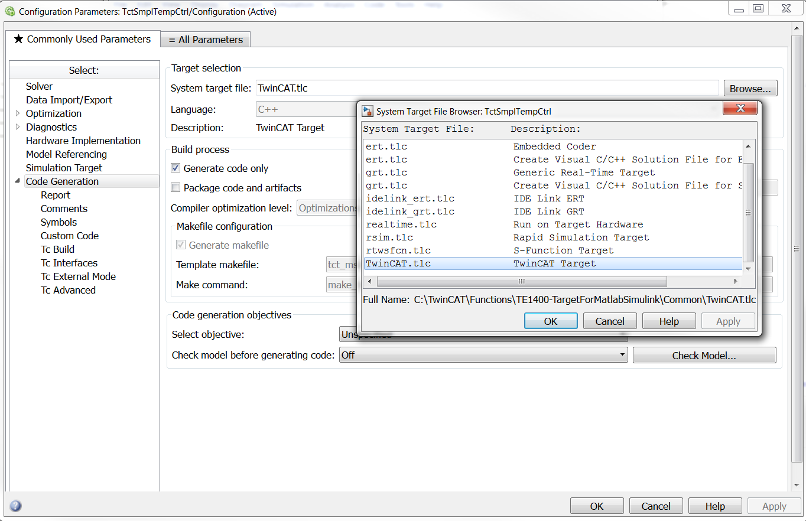Click the Configuration Parameters title bar icon
806x521 pixels.
click(9, 11)
